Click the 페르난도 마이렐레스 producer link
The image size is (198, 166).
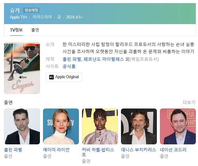click(104, 59)
